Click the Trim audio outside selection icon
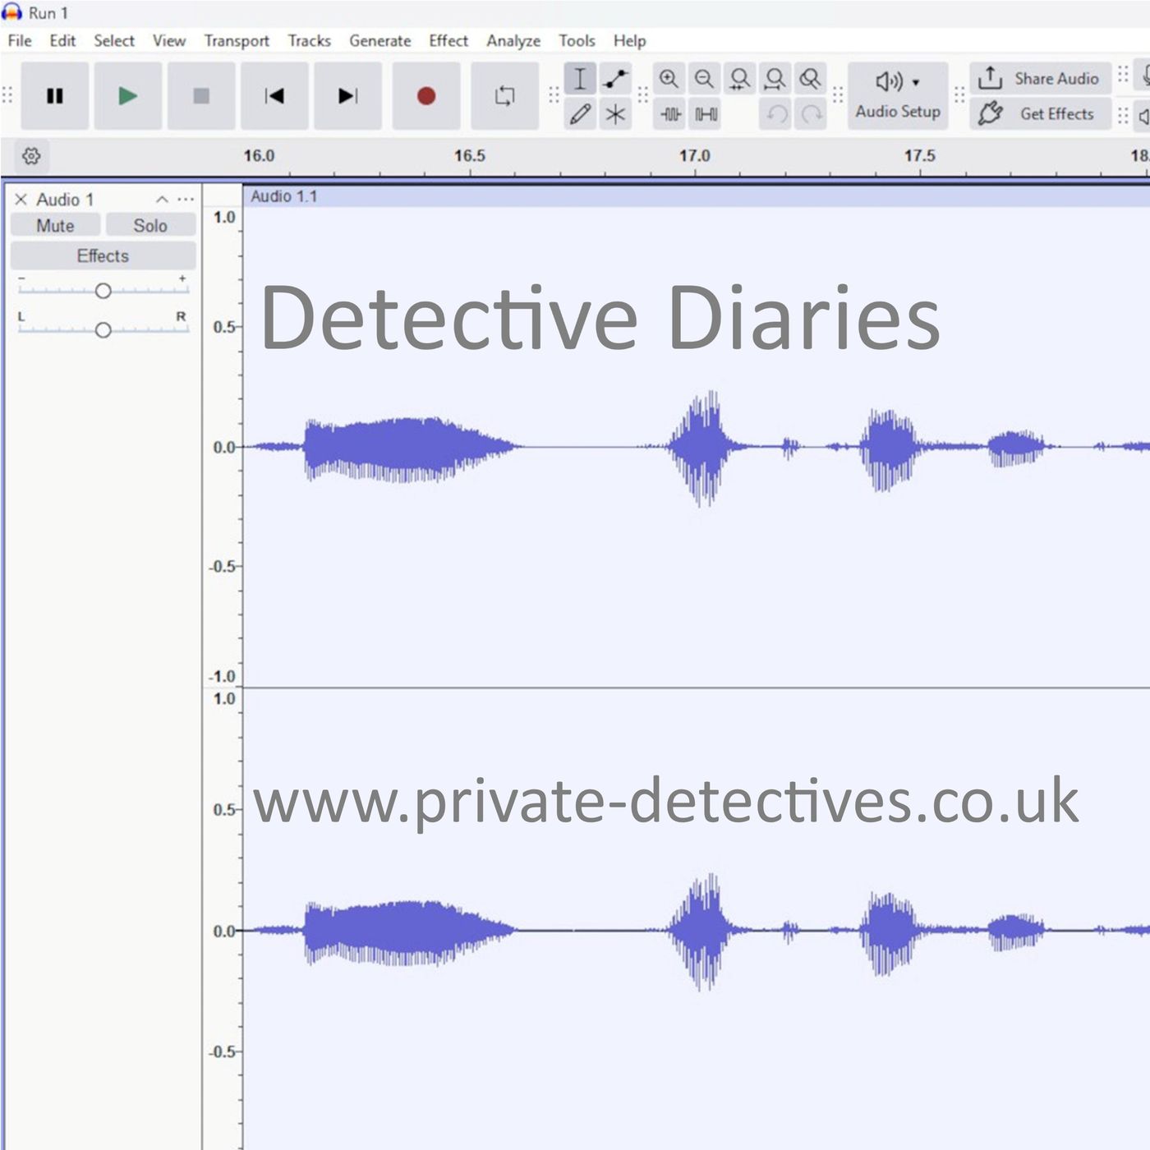The image size is (1150, 1150). click(x=671, y=114)
